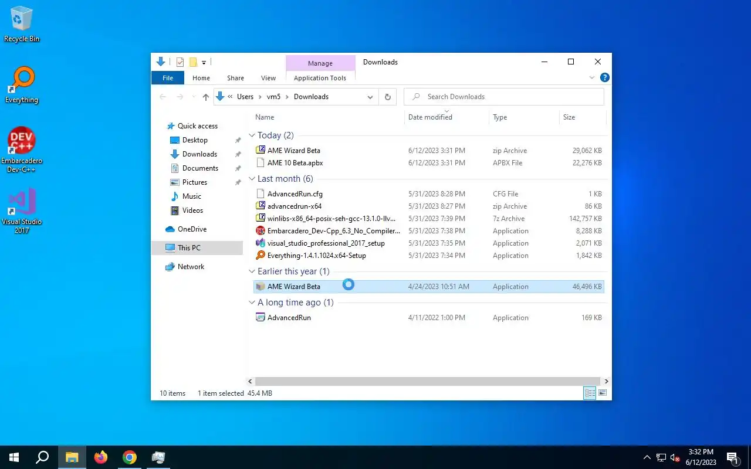Open Pictures in the navigation pane
Screen dimensions: 751x469
(x=195, y=182)
